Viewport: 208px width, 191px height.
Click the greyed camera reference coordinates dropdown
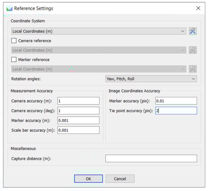click(x=99, y=50)
